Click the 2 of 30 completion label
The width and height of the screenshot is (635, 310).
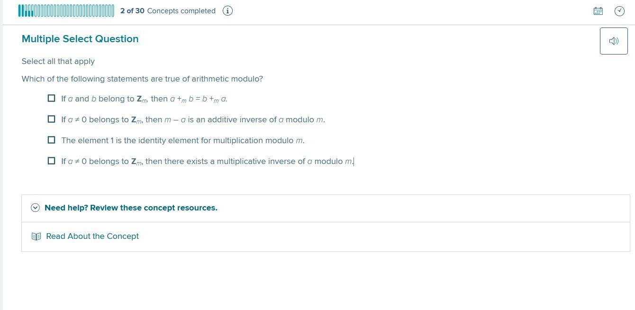[132, 10]
